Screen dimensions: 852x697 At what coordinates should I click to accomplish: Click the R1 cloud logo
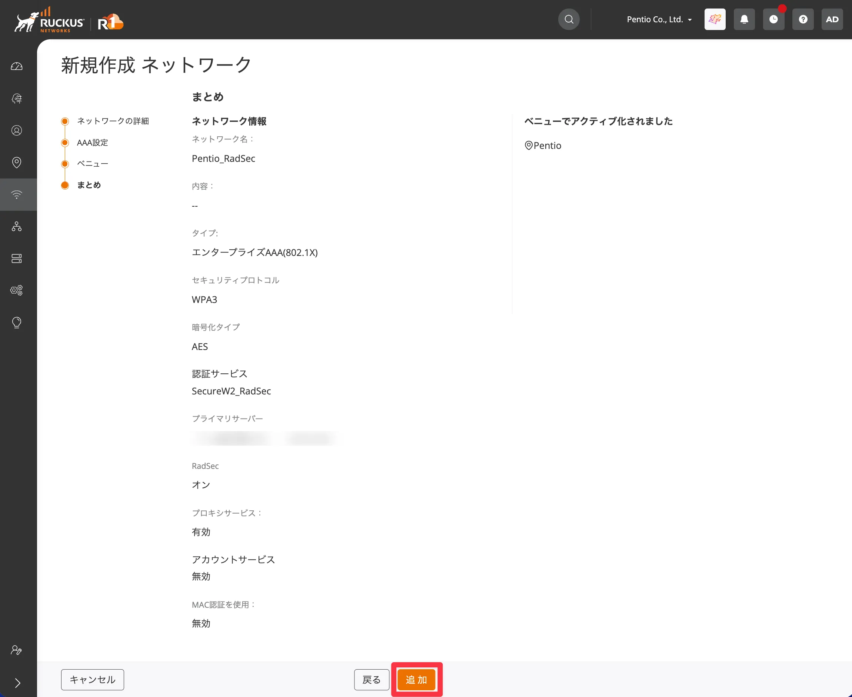(110, 22)
